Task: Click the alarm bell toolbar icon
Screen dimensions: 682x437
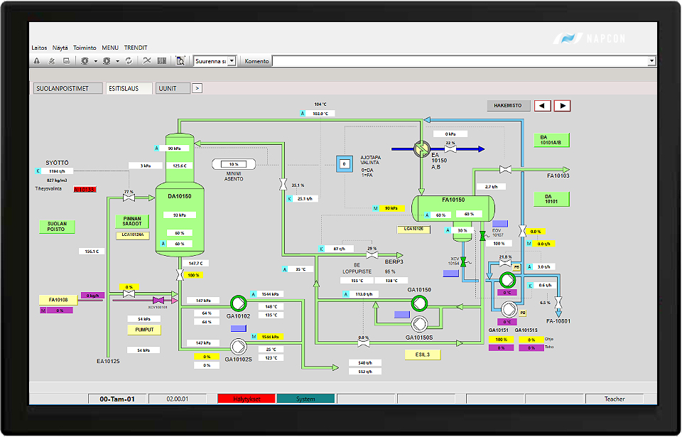Action: pos(36,61)
